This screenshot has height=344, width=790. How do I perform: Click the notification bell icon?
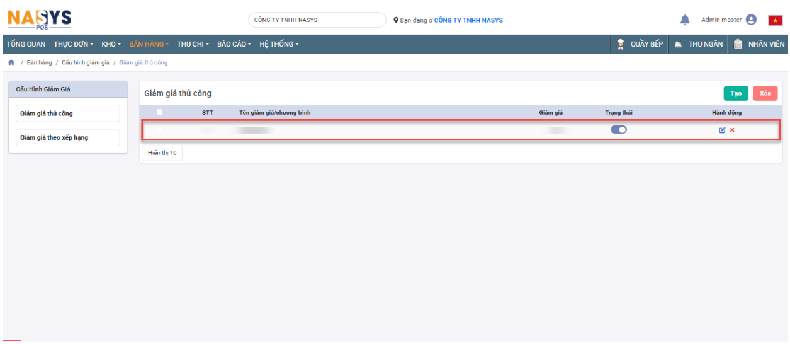(685, 20)
